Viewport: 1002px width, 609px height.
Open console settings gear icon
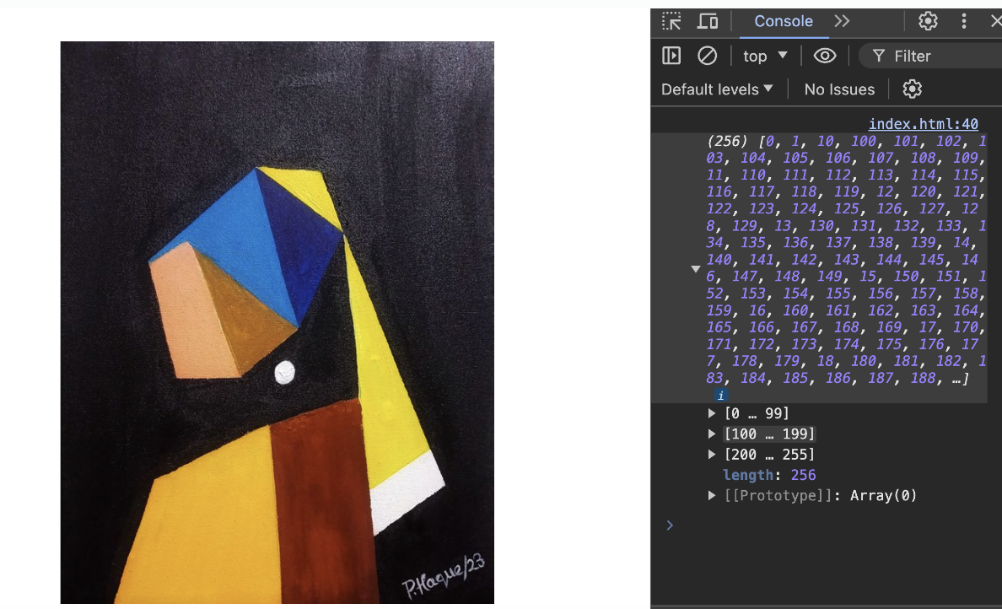(912, 89)
